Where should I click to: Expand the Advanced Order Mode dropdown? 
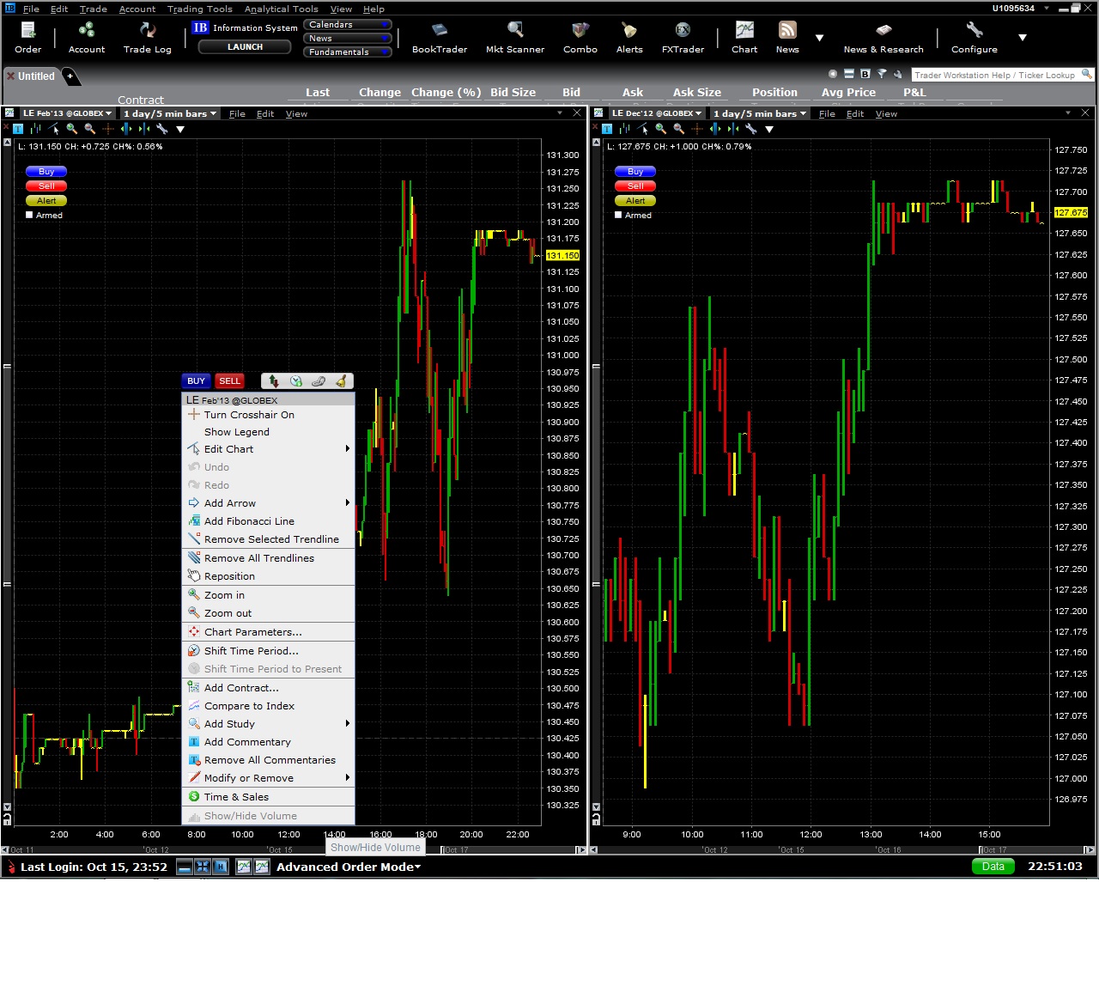click(x=349, y=867)
